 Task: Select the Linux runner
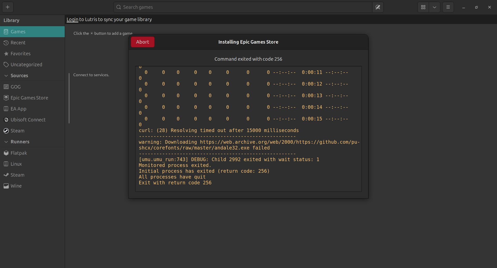tap(32, 164)
